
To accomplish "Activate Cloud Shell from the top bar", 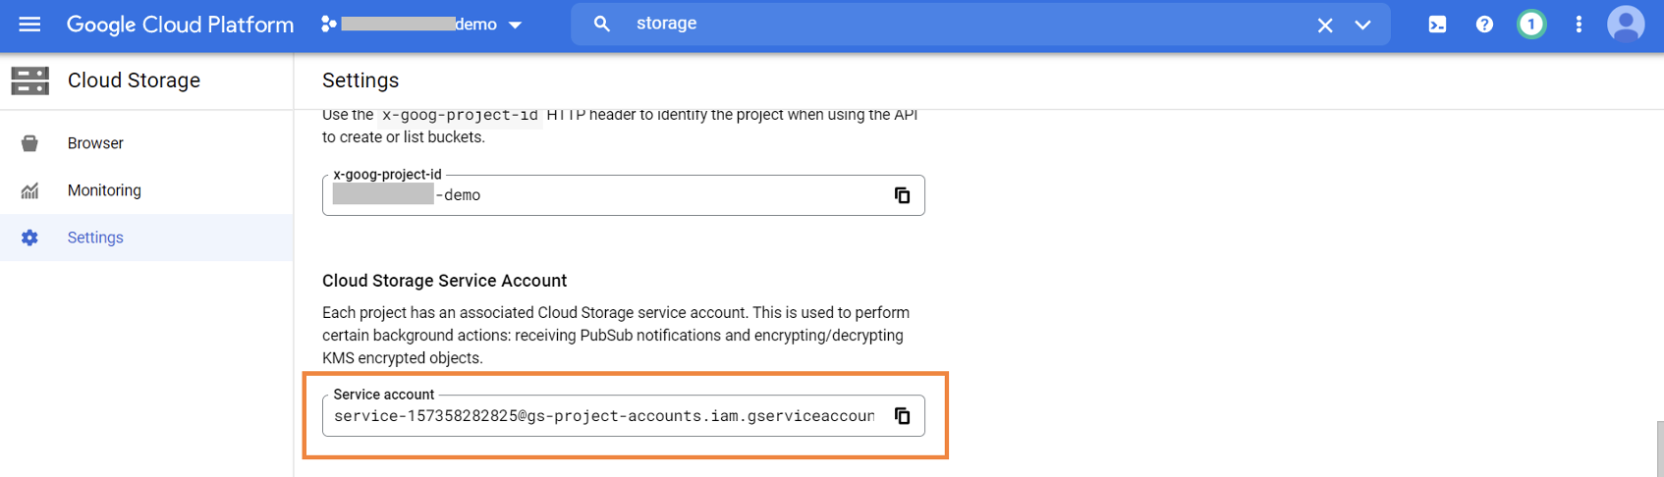I will click(x=1437, y=25).
